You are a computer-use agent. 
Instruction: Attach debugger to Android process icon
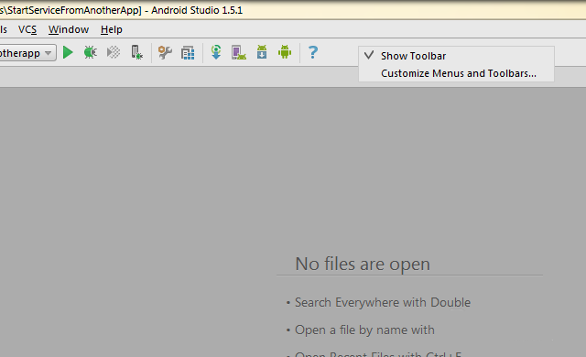pos(136,52)
